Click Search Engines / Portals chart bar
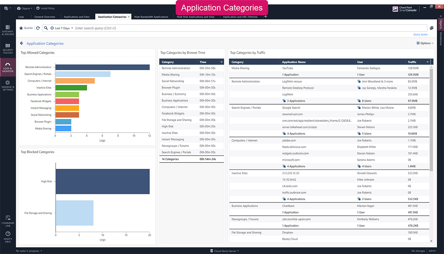The image size is (444, 254). 83,74
